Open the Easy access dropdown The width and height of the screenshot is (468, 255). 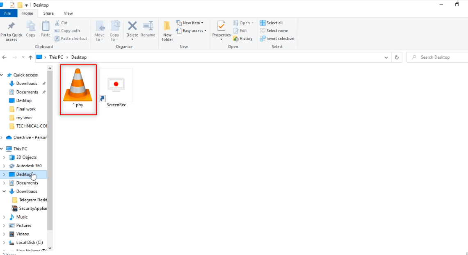(191, 31)
